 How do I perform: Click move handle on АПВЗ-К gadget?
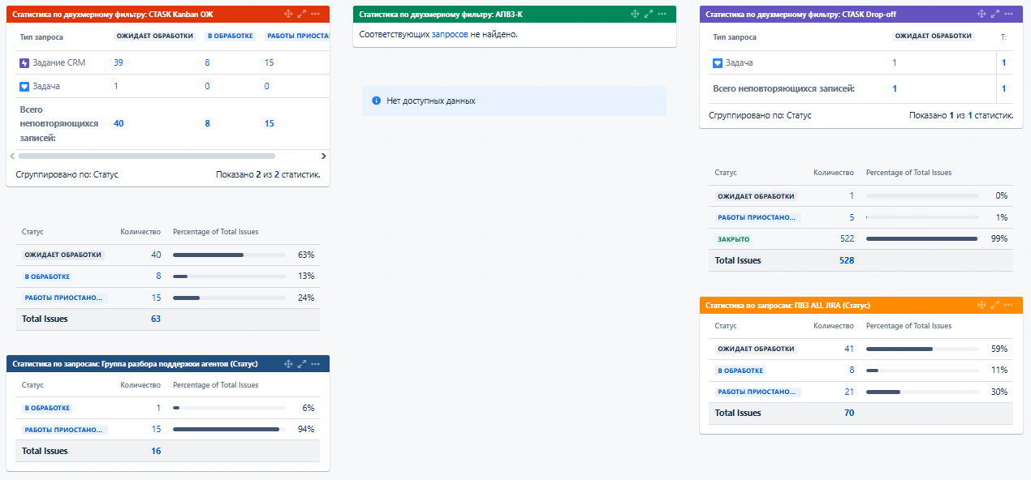(x=634, y=14)
